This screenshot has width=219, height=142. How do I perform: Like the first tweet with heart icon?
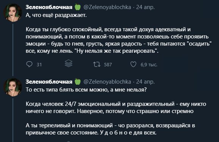[x=133, y=64]
